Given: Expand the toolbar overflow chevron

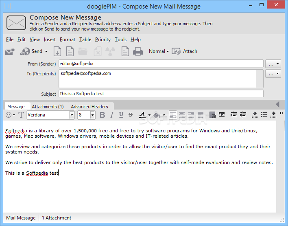Looking at the screenshot, I should tap(281, 113).
